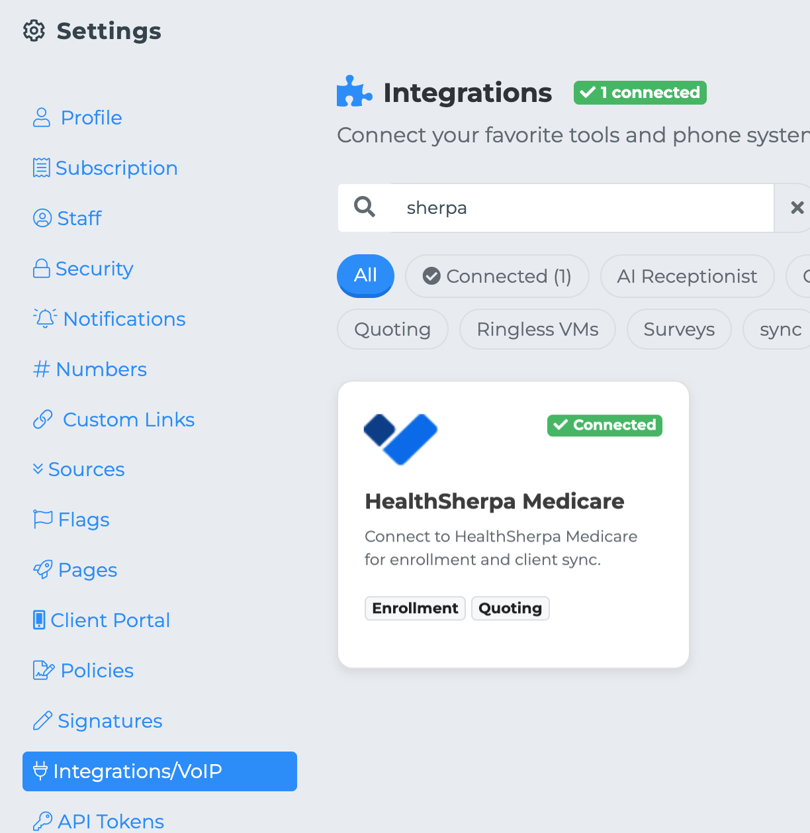
Task: Click the HealthSherpa Medicare logo
Action: coord(400,439)
